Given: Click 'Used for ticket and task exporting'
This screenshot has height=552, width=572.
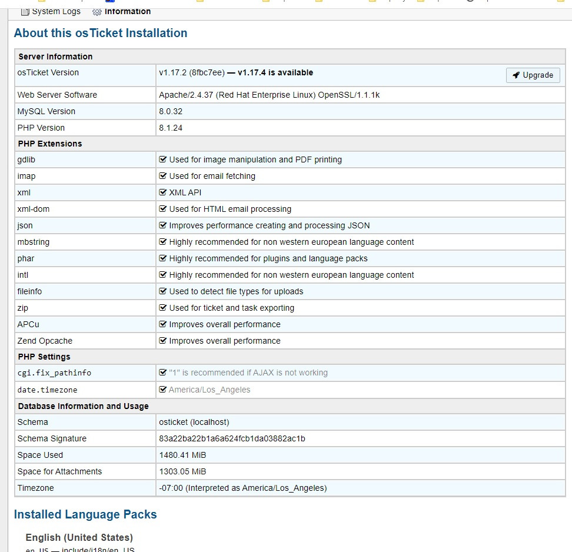Looking at the screenshot, I should (x=231, y=308).
